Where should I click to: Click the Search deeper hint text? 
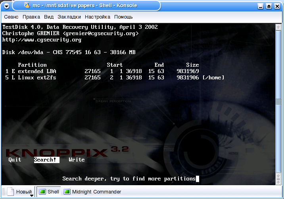[129, 178]
